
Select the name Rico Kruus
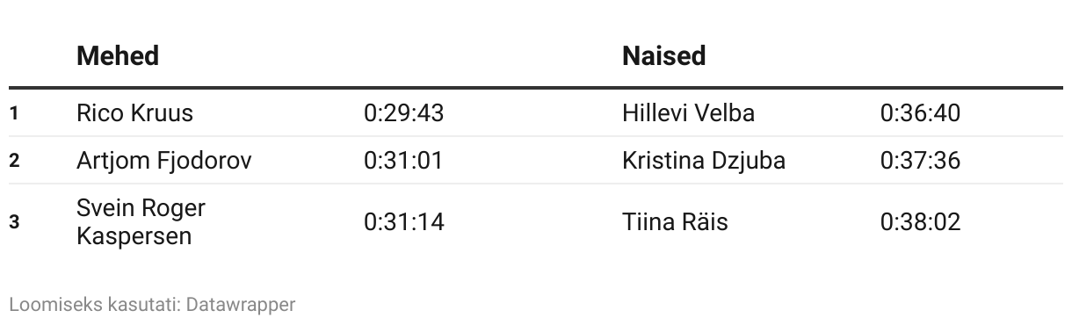point(134,113)
